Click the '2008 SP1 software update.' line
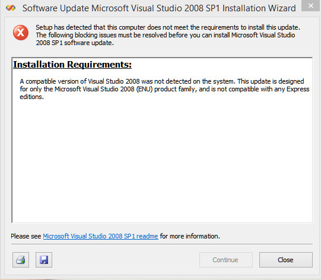Screen dimensions: 321x280 (75, 43)
